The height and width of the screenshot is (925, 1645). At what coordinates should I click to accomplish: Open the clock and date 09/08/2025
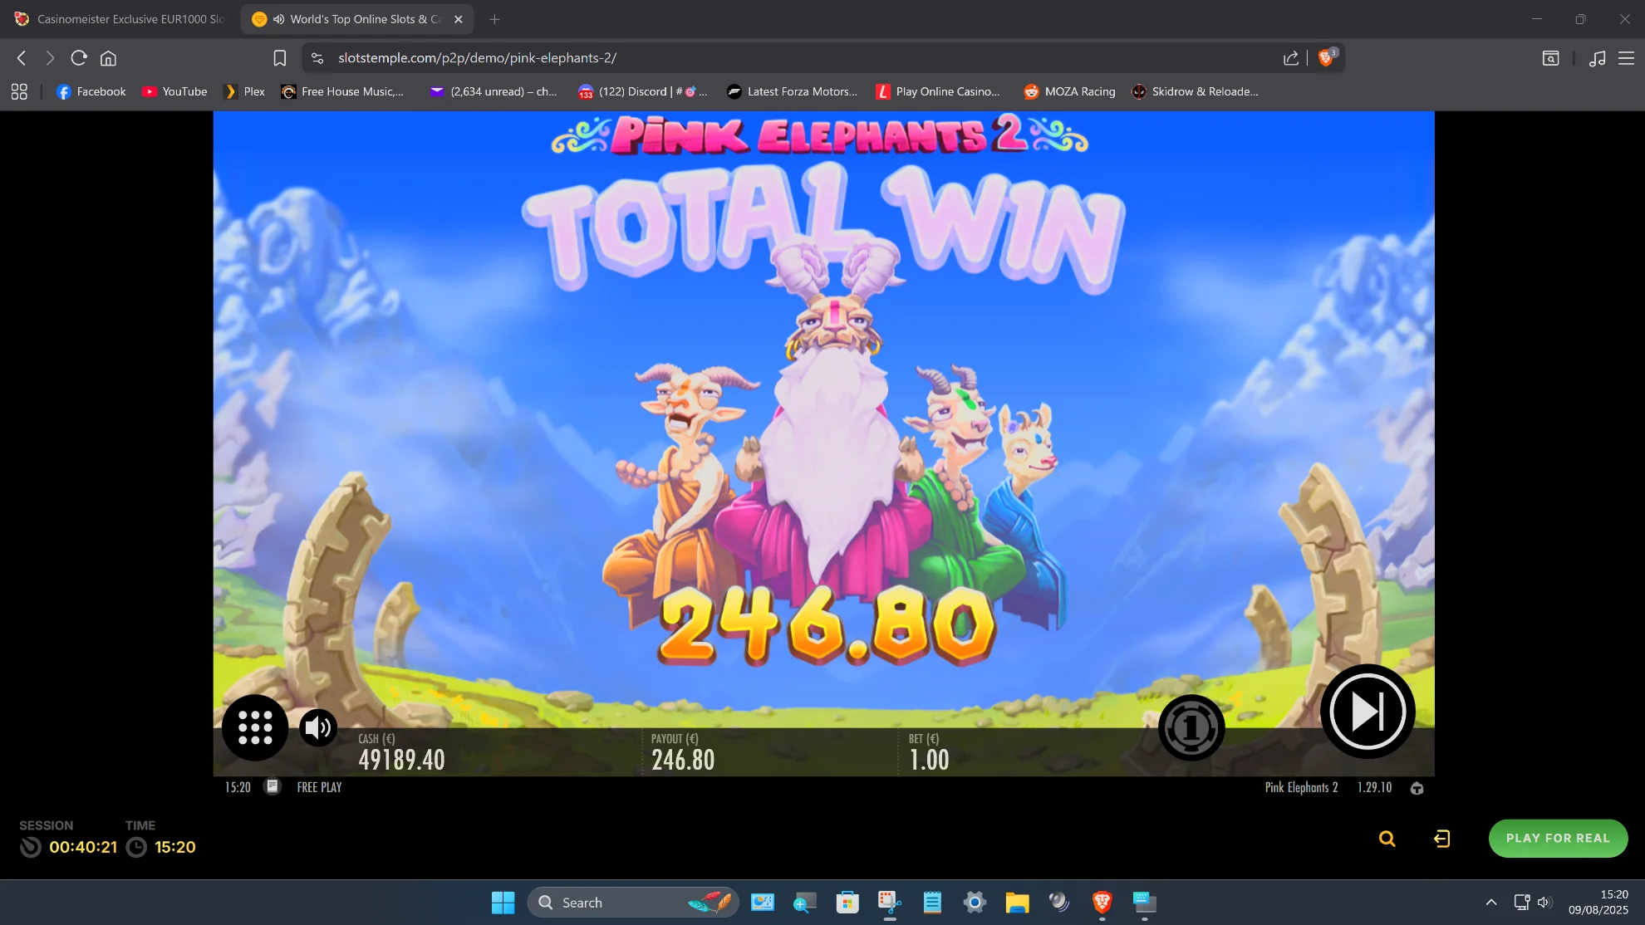tap(1598, 903)
